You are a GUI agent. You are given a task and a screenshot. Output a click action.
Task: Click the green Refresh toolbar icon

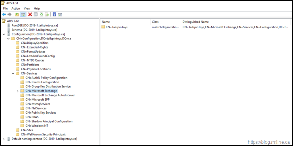tap(41, 14)
